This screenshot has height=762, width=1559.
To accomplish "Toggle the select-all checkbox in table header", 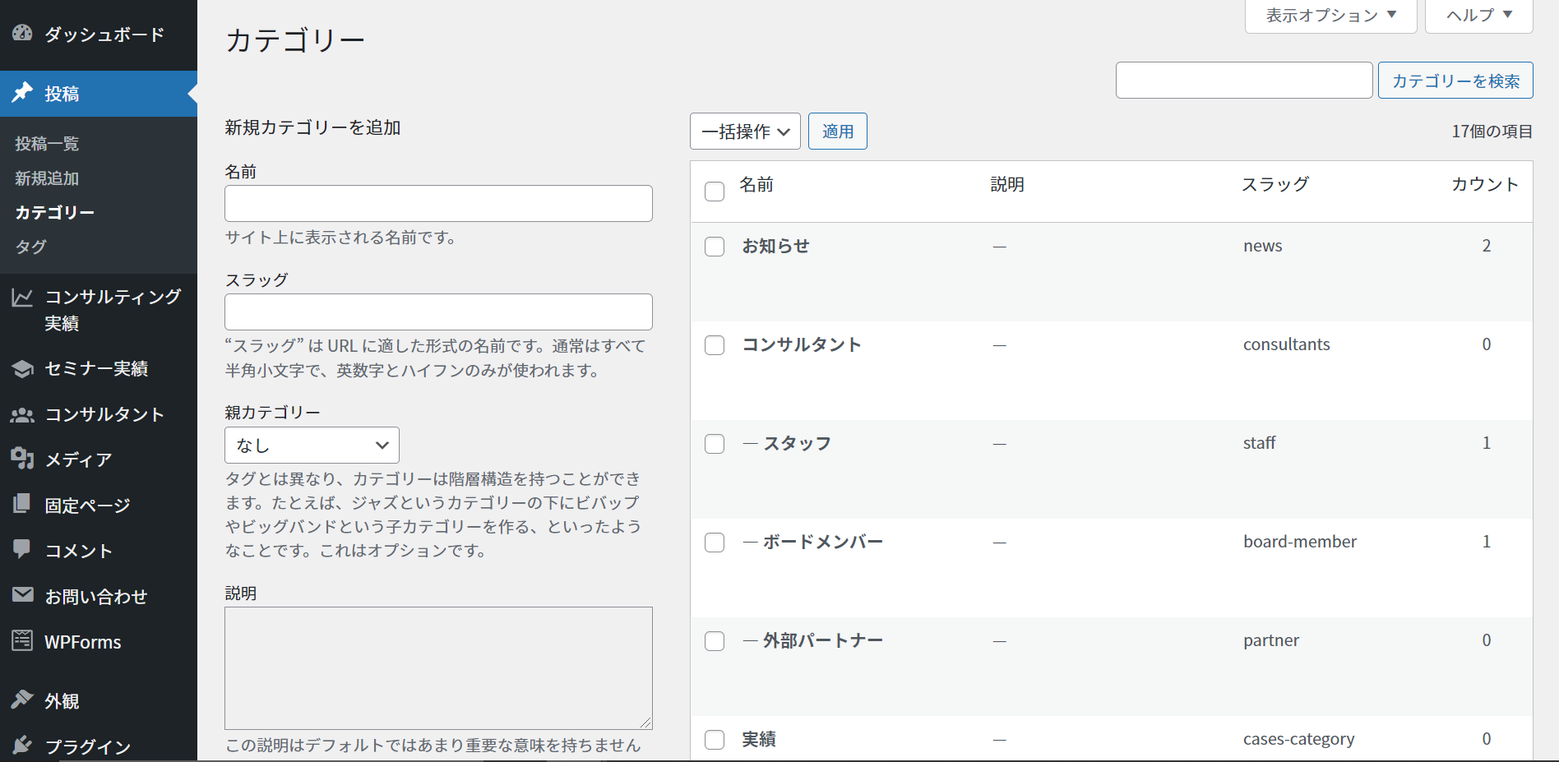I will click(x=715, y=192).
